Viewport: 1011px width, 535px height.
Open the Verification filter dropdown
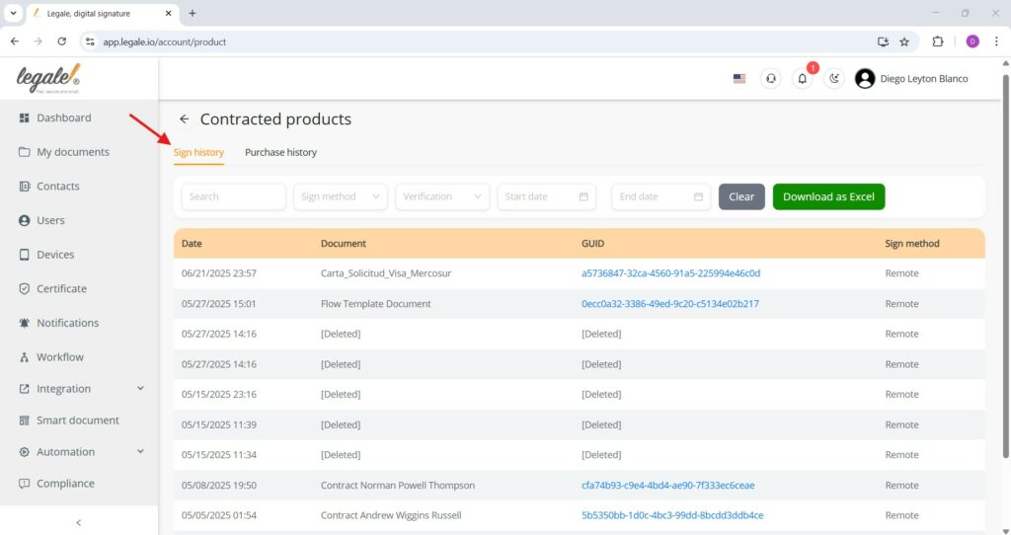[x=442, y=196]
